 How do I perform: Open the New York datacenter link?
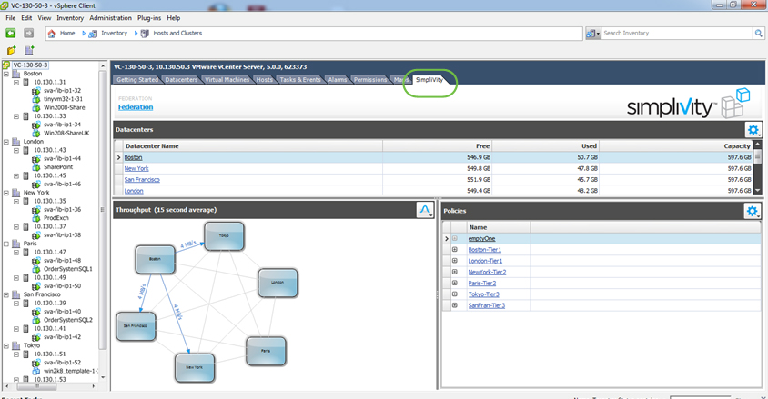click(x=136, y=168)
